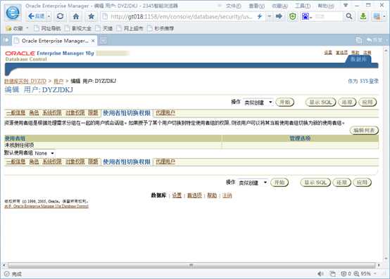This screenshot has width=390, height=279.
Task: Click the undo closed tab restore icon
Action: (x=375, y=40)
